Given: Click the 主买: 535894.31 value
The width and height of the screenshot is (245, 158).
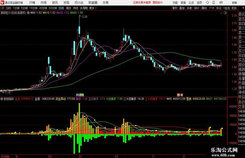Looking at the screenshot, I should click(24, 99).
